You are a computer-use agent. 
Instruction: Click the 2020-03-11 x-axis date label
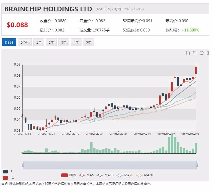[x=22, y=134]
